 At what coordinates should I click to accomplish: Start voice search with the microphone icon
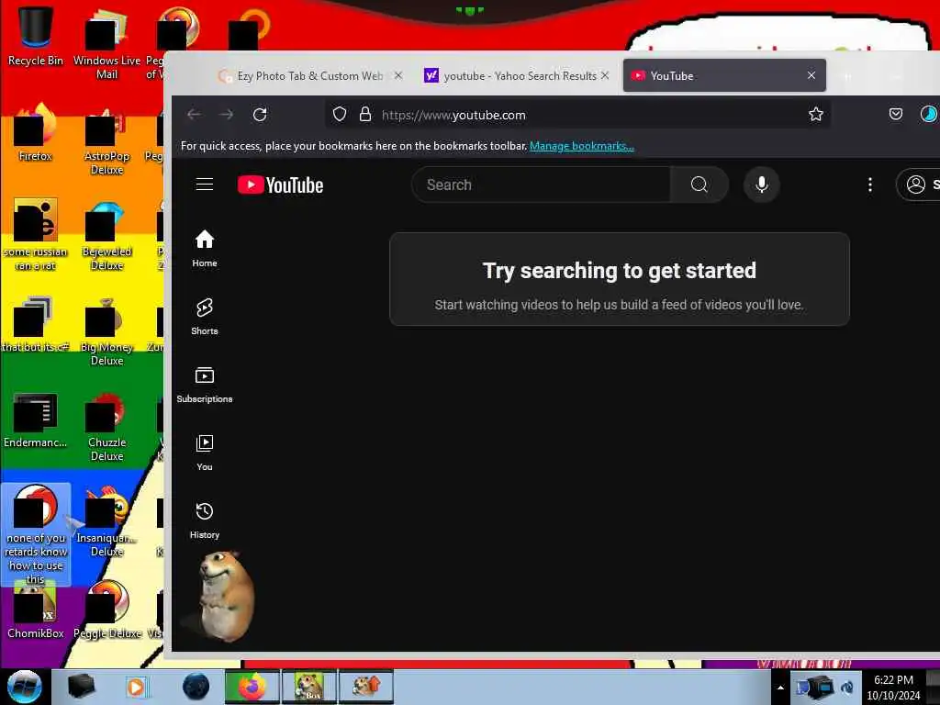tap(761, 185)
